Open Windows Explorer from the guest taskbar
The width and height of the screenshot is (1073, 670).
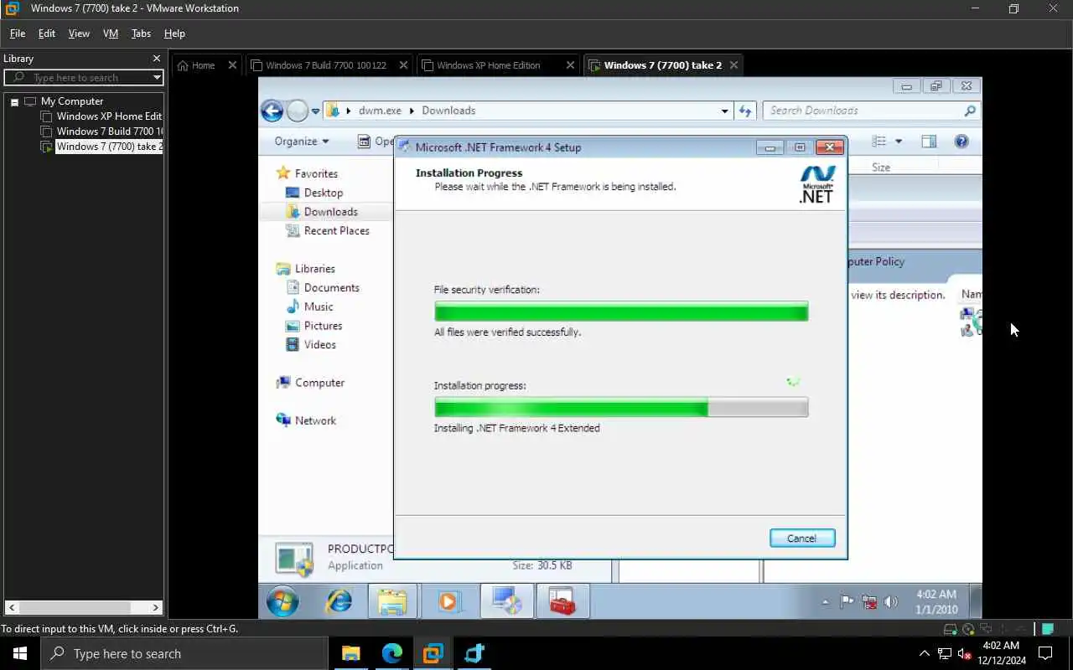click(x=391, y=601)
